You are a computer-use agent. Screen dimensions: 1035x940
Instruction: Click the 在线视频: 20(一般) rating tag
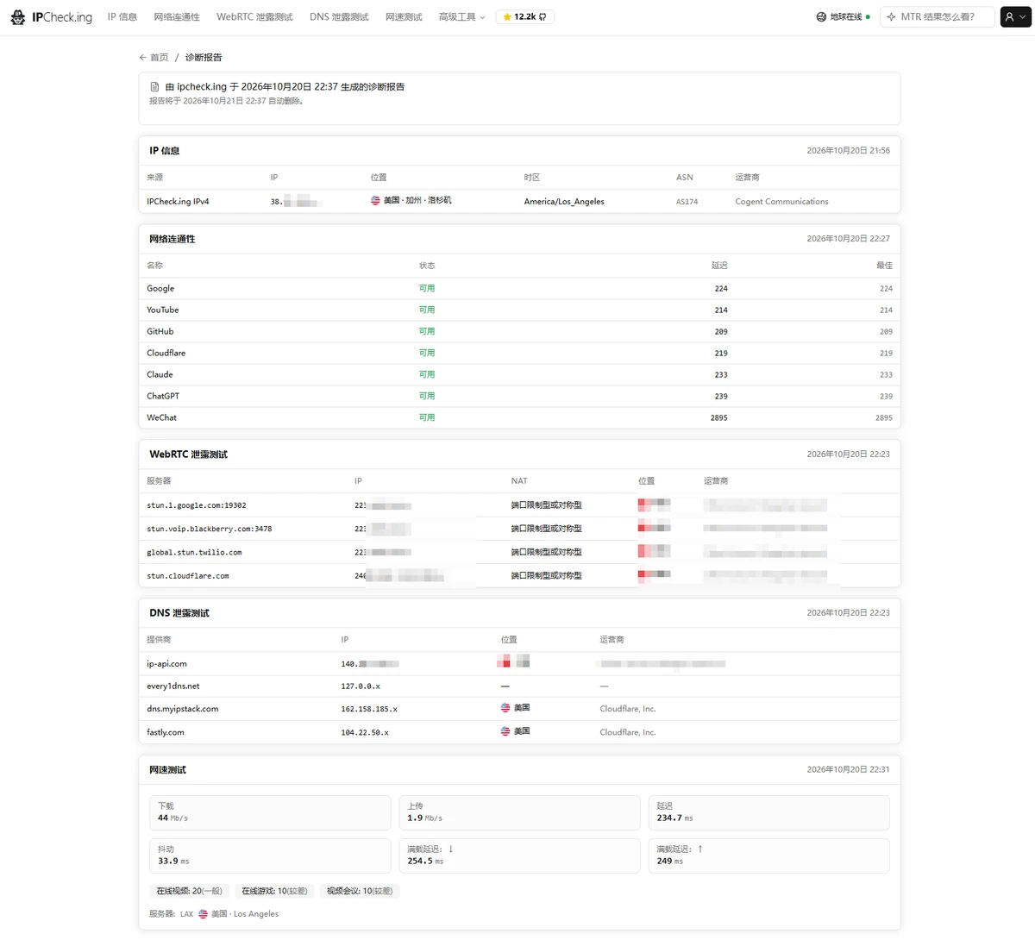(x=189, y=891)
